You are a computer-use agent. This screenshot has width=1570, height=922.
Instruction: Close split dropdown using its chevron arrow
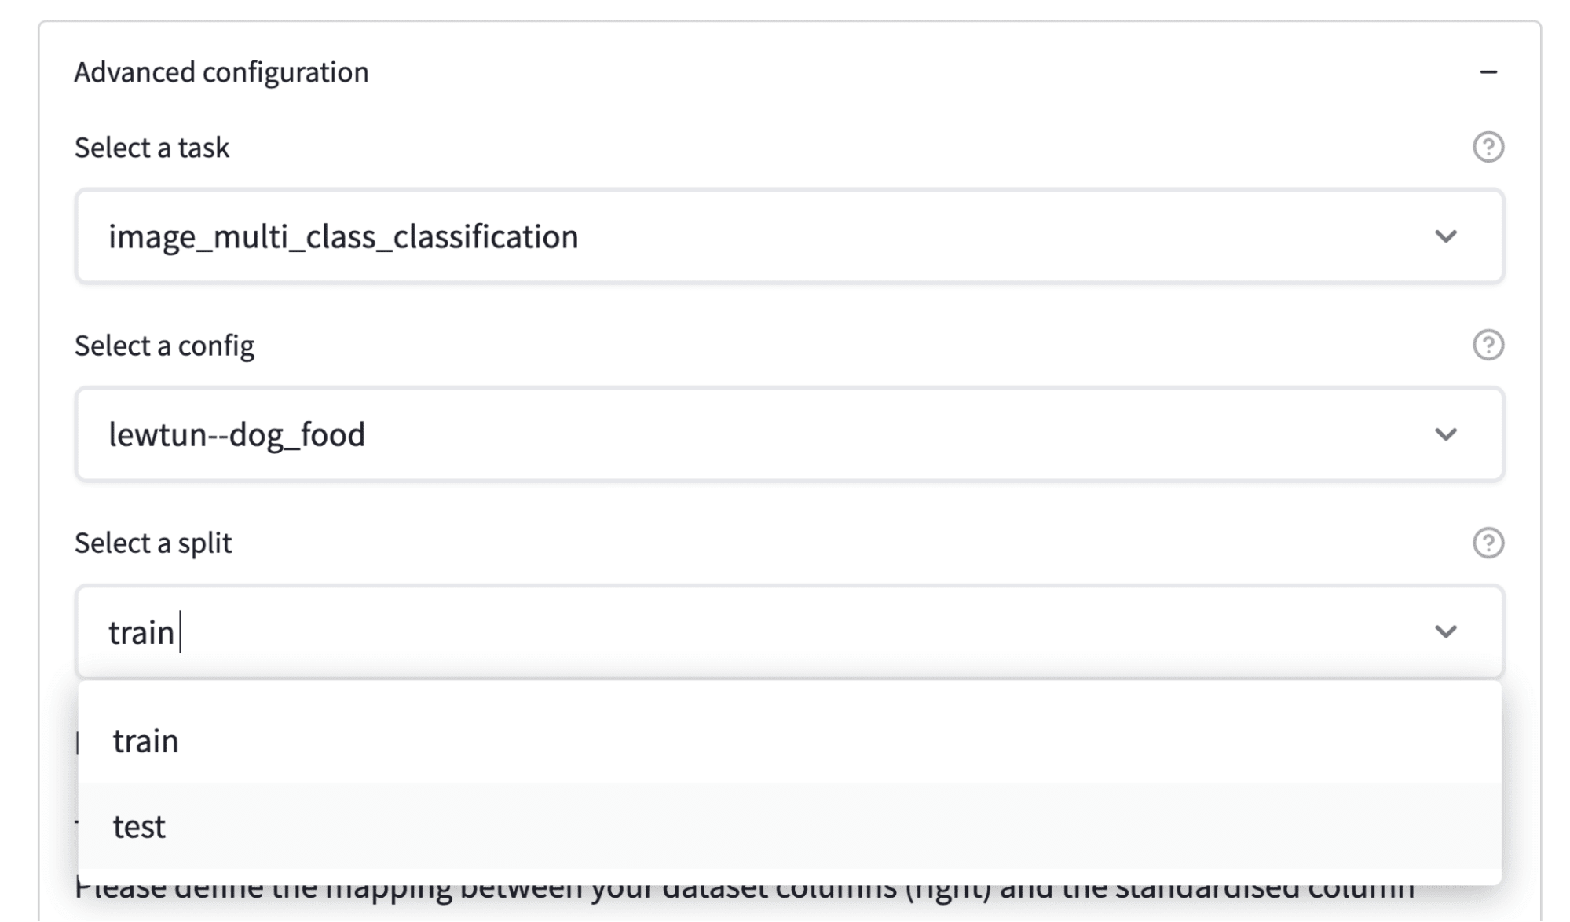tap(1445, 632)
